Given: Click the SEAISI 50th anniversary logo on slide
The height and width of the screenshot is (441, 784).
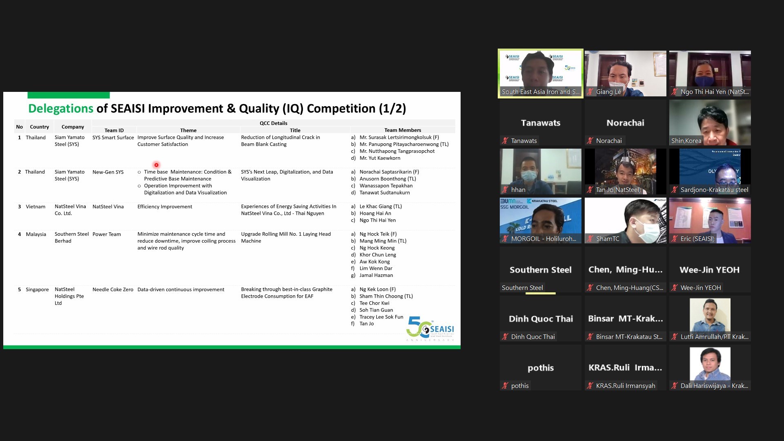Looking at the screenshot, I should click(430, 329).
